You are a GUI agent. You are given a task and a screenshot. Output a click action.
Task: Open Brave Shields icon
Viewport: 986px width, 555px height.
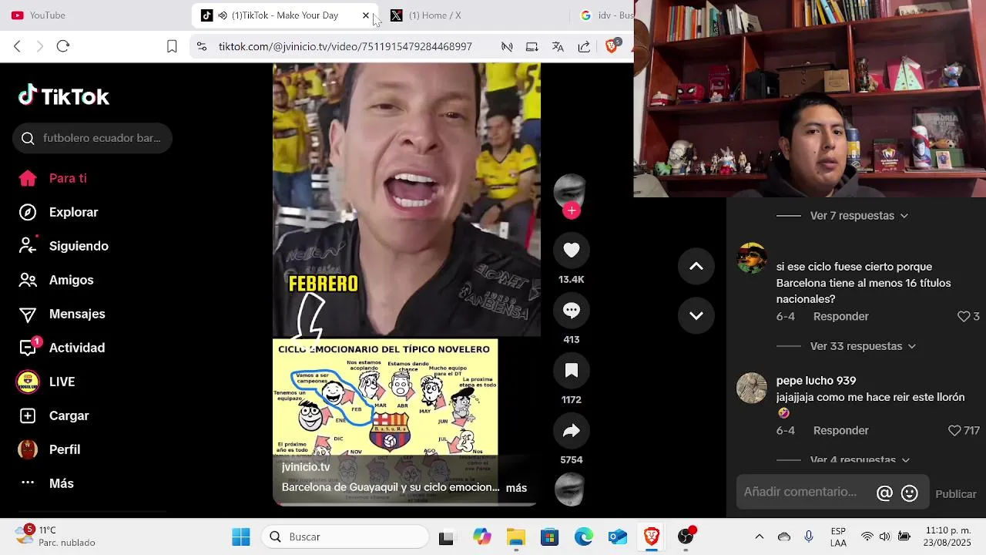click(612, 46)
